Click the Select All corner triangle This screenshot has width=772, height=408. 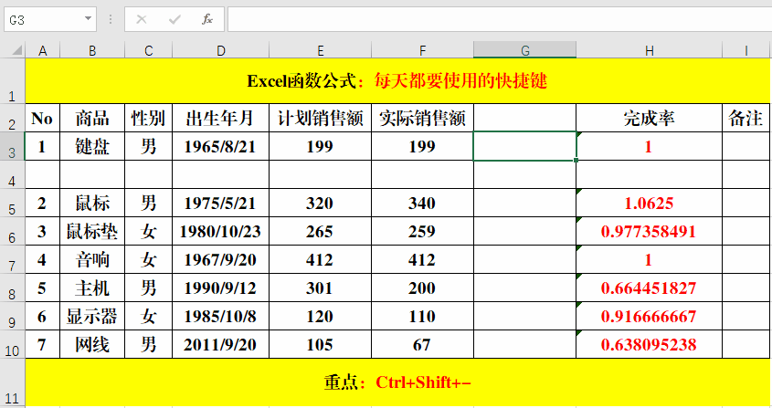(x=16, y=50)
